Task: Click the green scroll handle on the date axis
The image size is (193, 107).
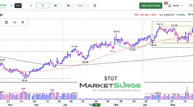Action: (96, 105)
